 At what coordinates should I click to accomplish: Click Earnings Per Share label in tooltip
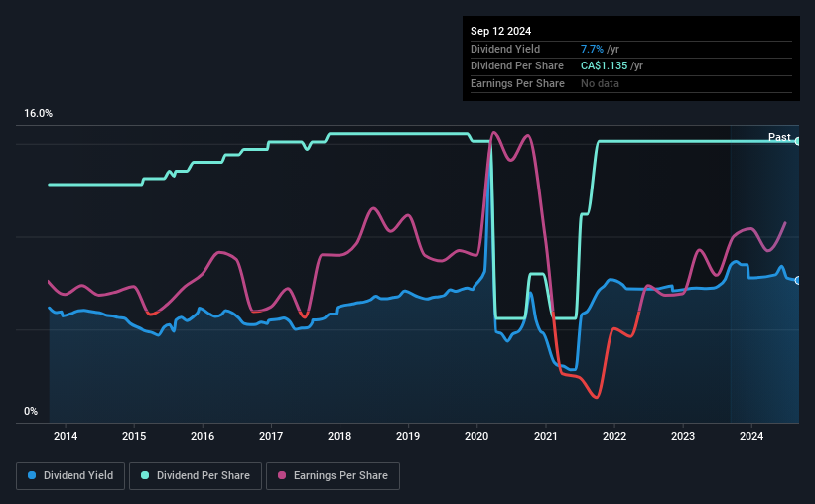tap(517, 83)
